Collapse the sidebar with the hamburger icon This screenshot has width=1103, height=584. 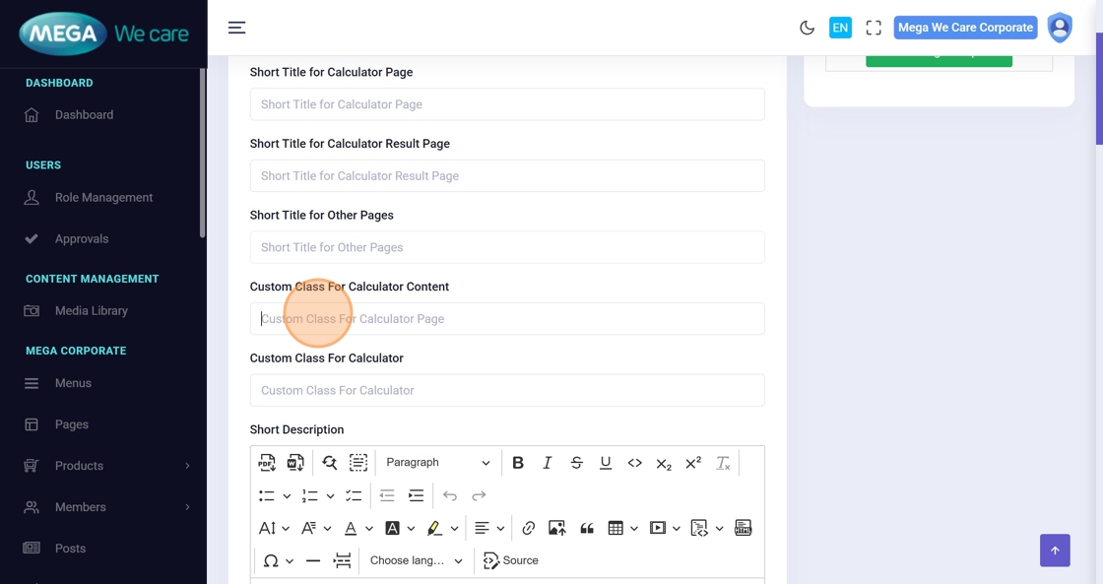(237, 28)
